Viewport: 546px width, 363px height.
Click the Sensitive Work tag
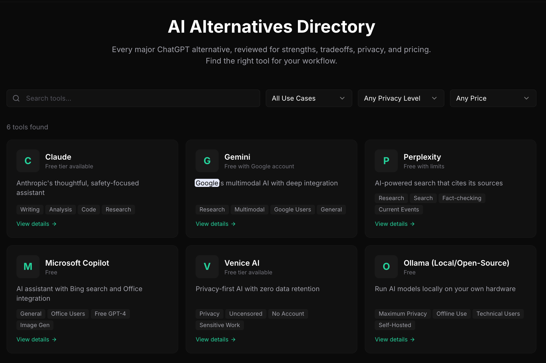(x=220, y=325)
